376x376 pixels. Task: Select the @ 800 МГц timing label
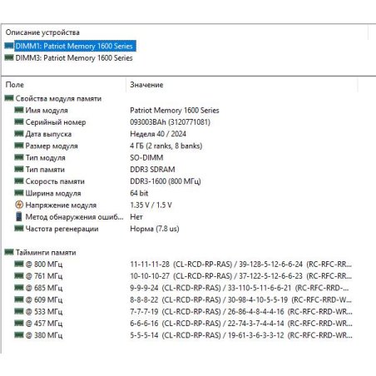pyautogui.click(x=44, y=265)
